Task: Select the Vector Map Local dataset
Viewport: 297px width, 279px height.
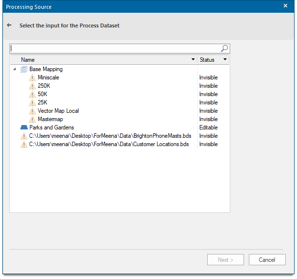Action: pyautogui.click(x=58, y=111)
